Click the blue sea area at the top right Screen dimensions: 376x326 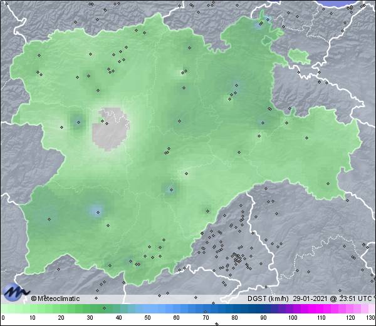pos(339,4)
